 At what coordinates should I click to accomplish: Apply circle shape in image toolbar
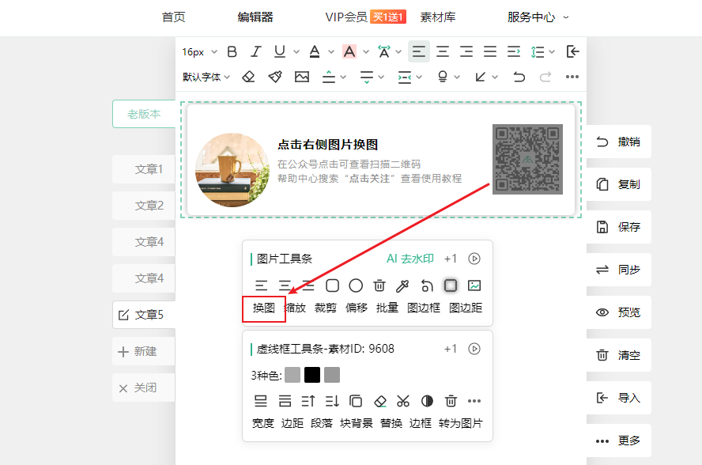[356, 285]
